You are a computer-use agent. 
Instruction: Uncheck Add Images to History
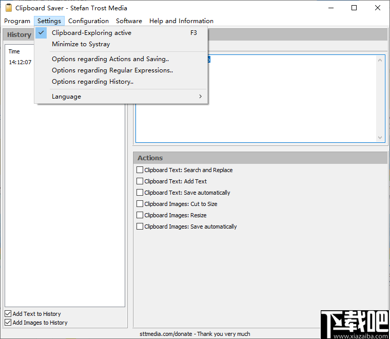[8, 323]
